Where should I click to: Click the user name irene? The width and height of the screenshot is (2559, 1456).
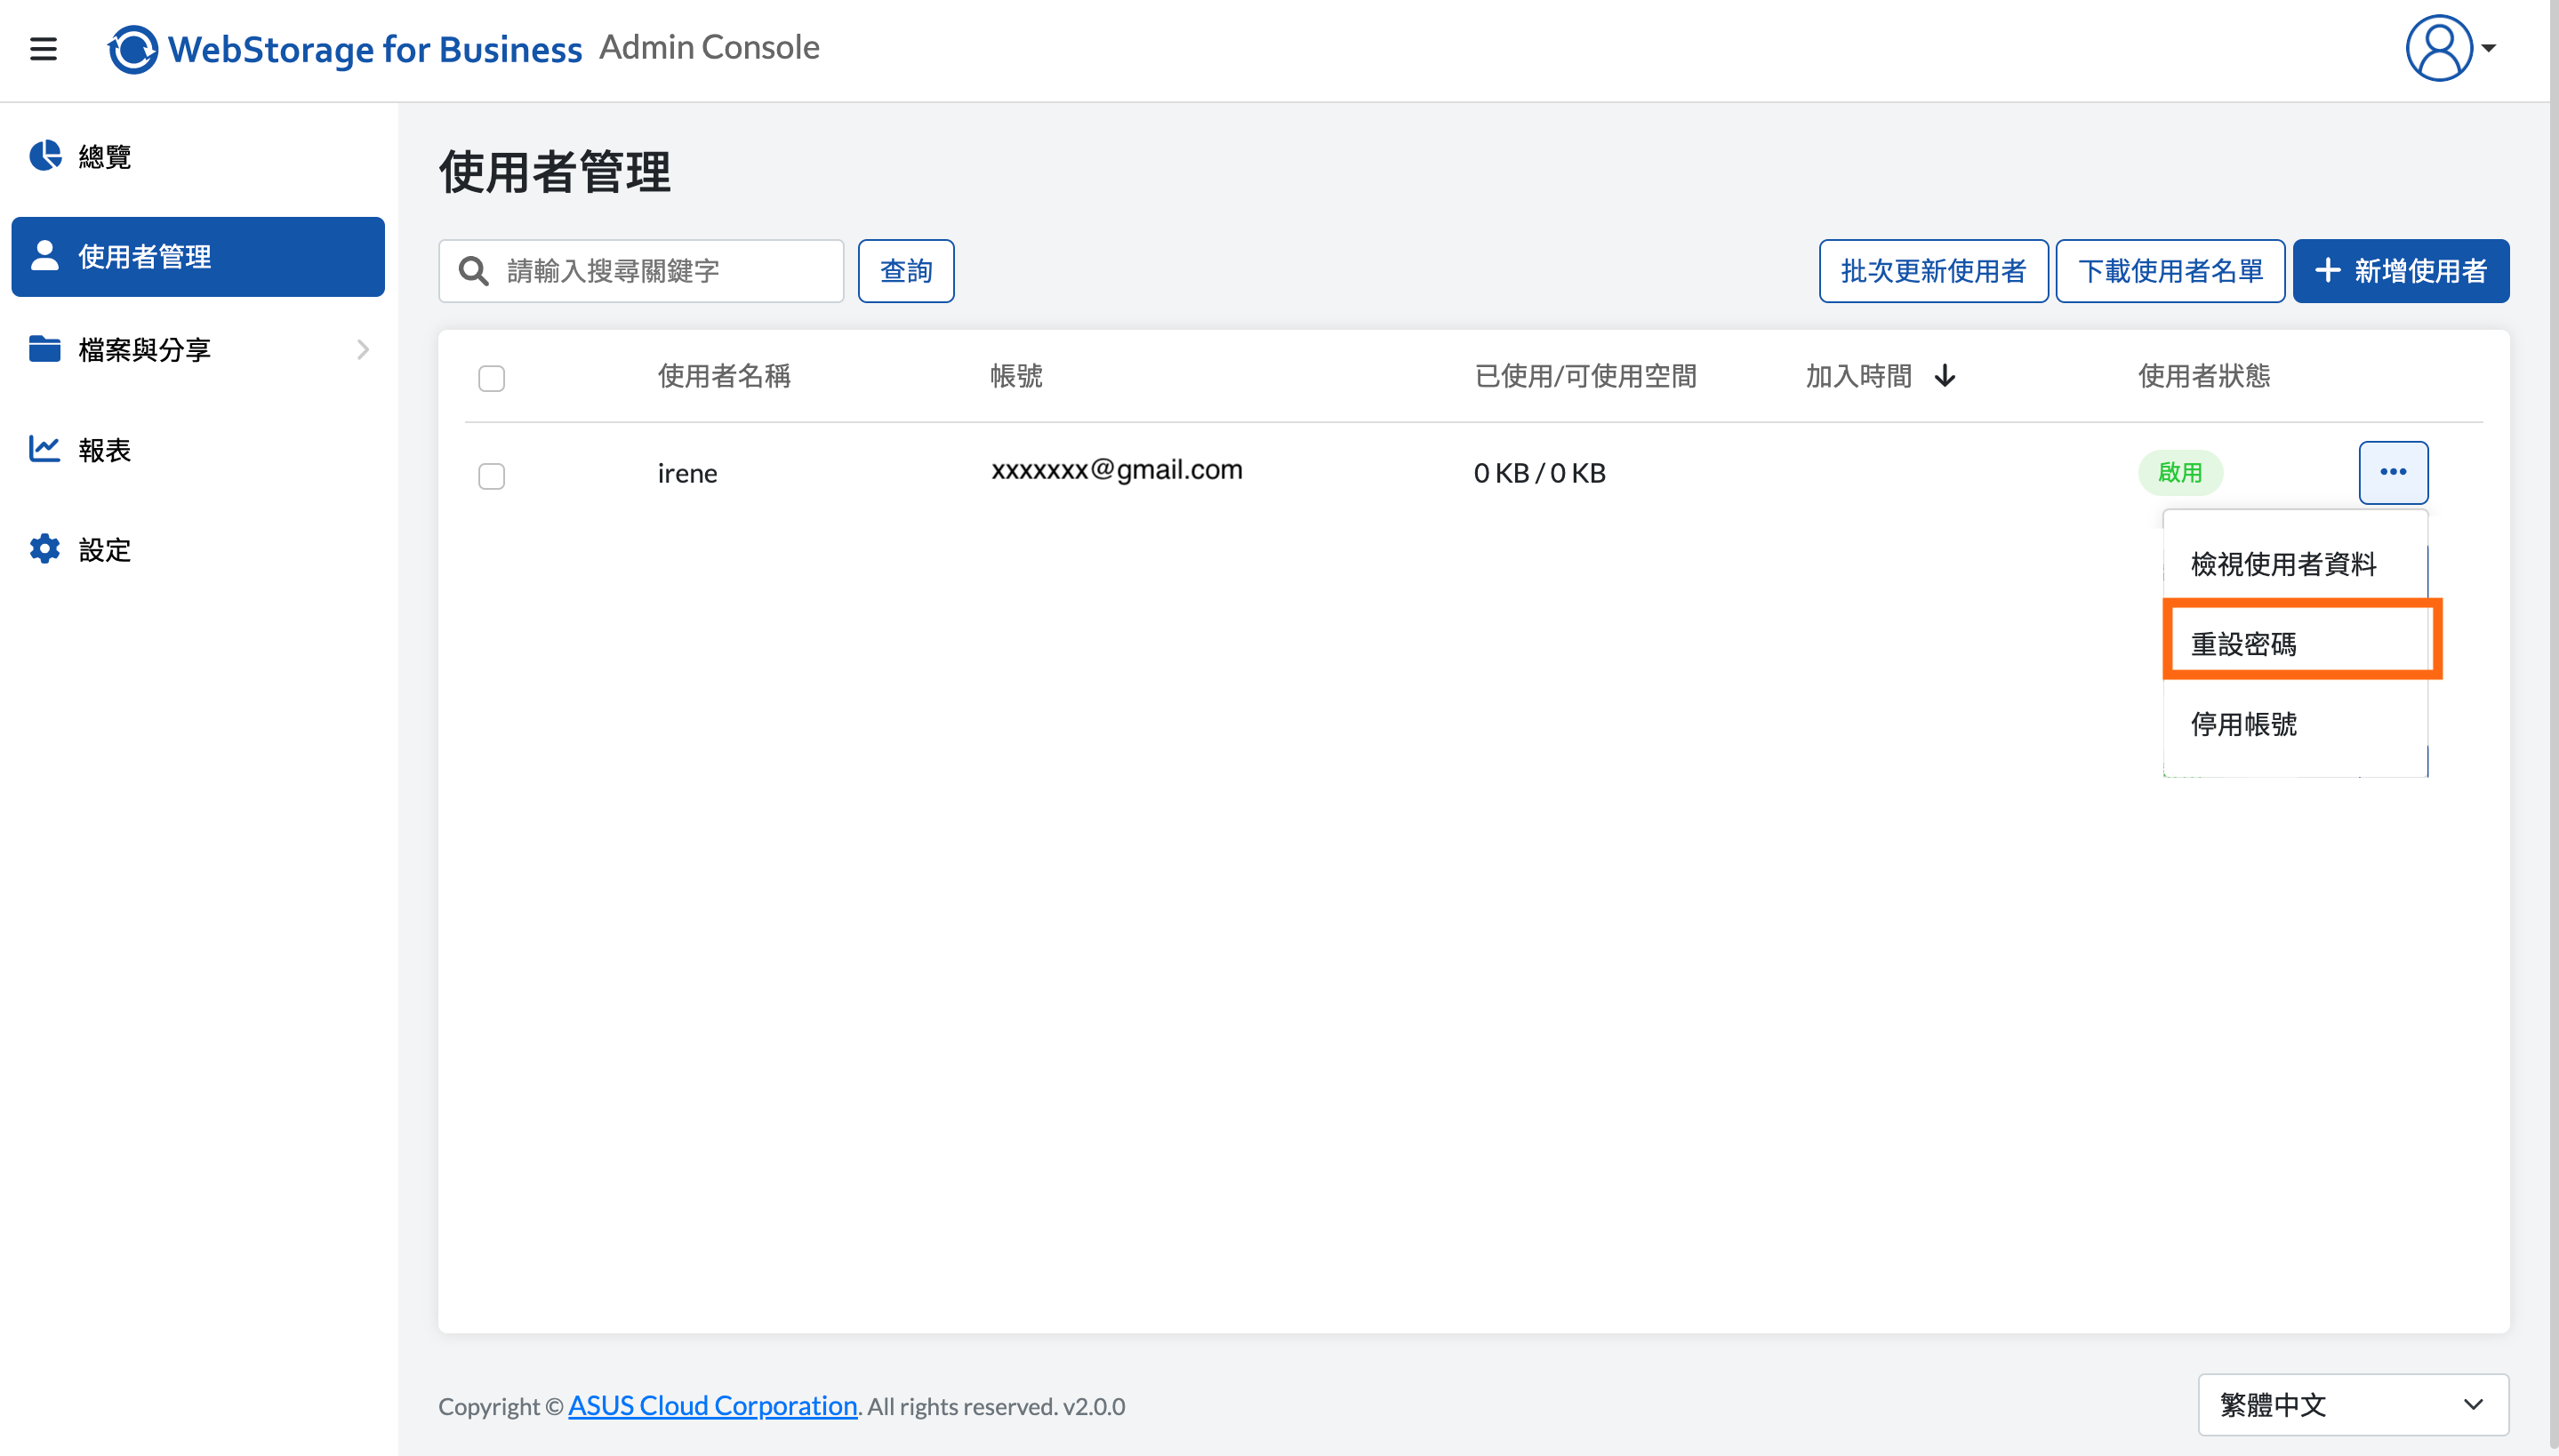pyautogui.click(x=687, y=473)
